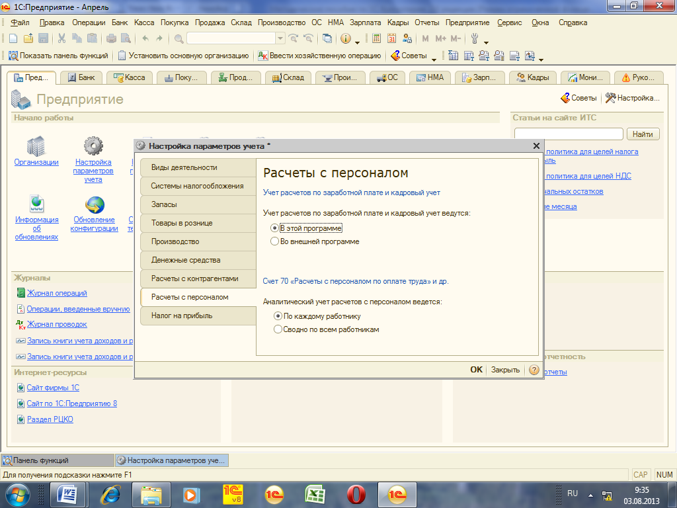
Task: Launch Internet Explorer from taskbar
Action: pos(110,495)
